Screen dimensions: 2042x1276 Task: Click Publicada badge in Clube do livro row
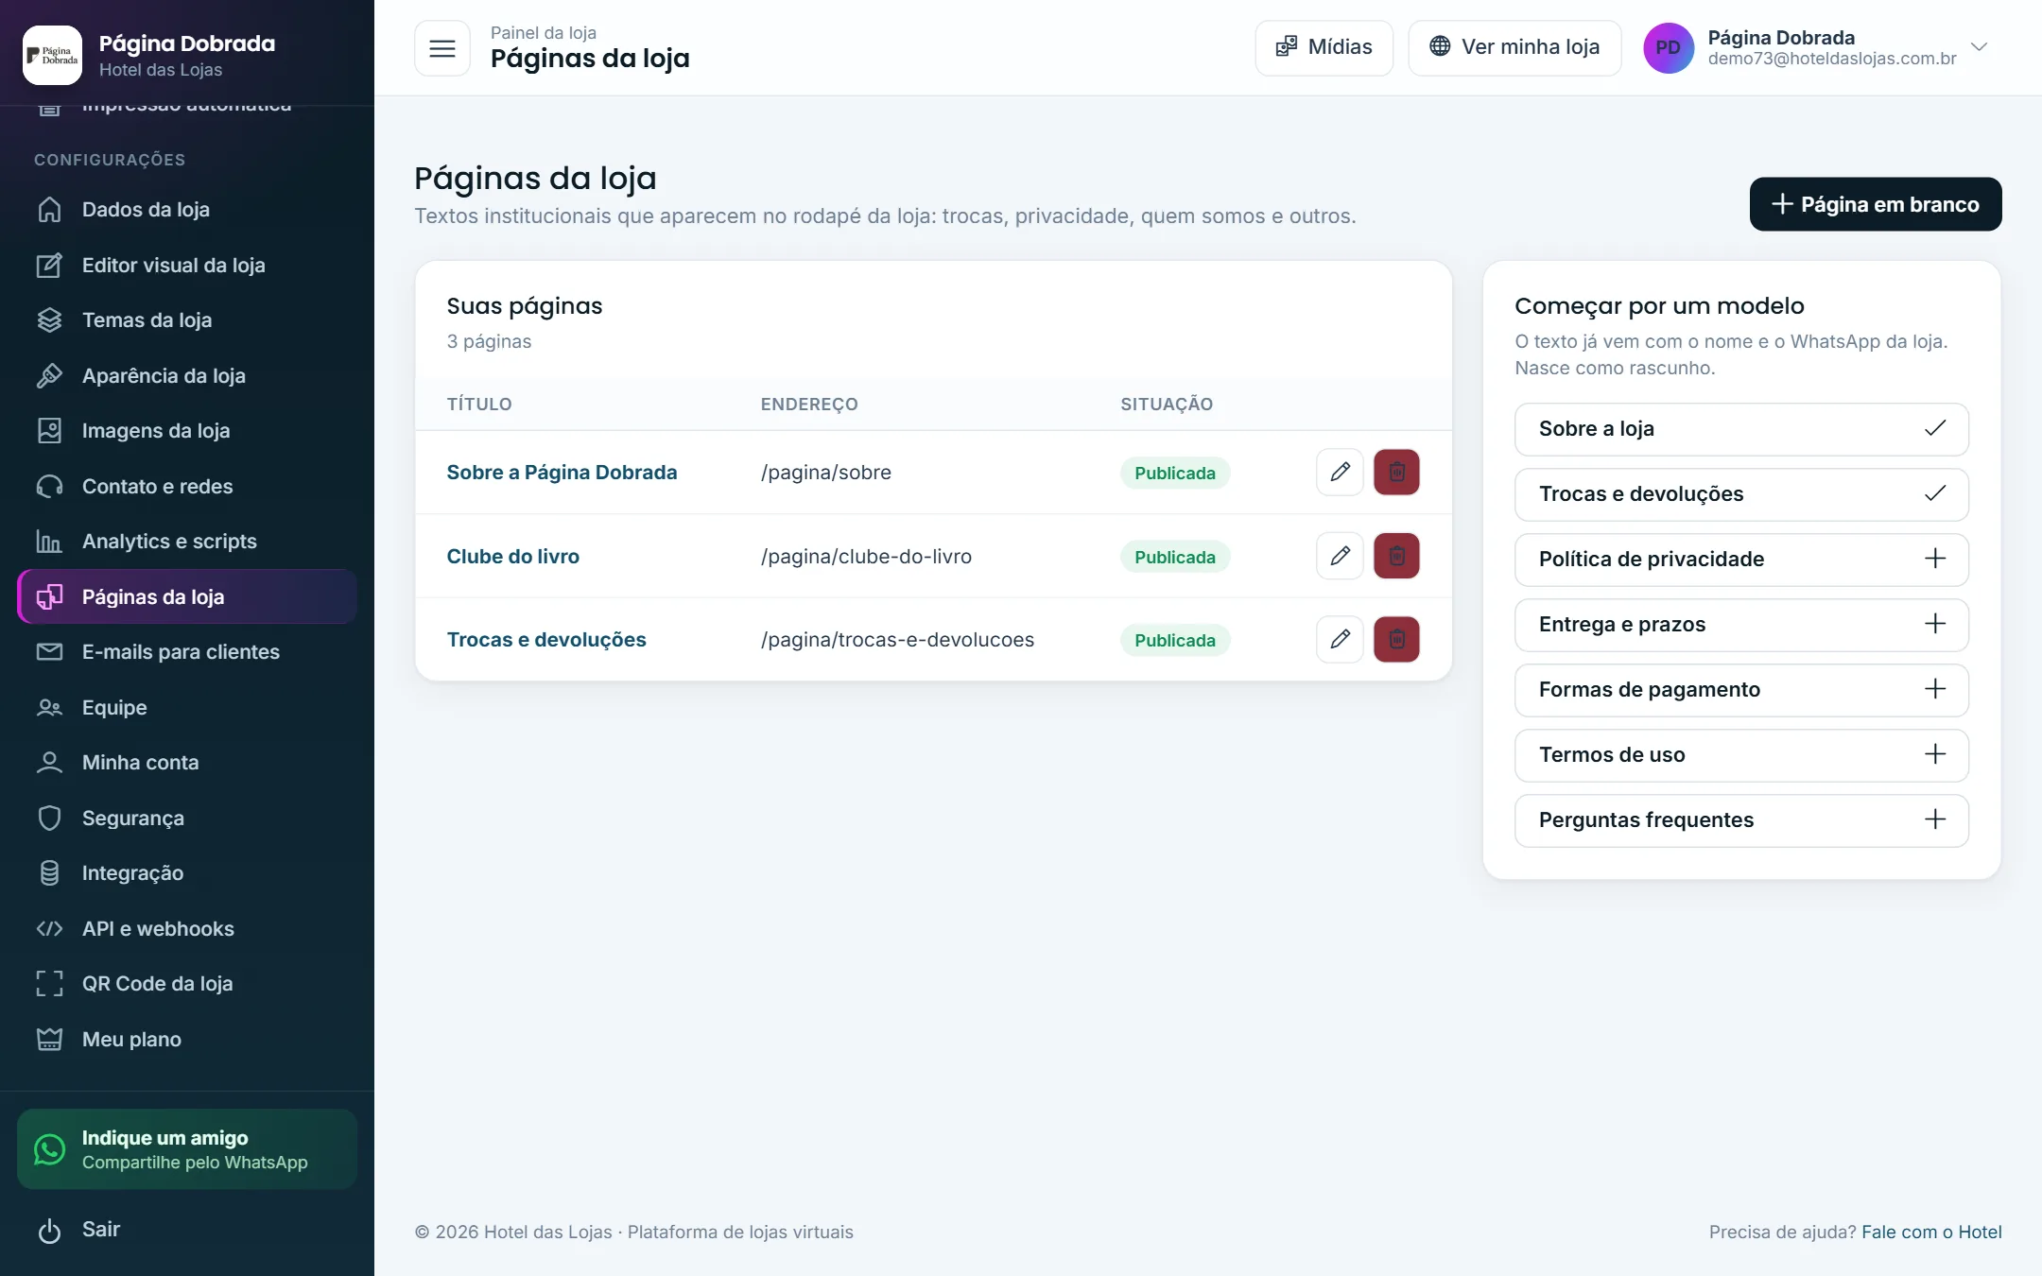click(x=1174, y=557)
